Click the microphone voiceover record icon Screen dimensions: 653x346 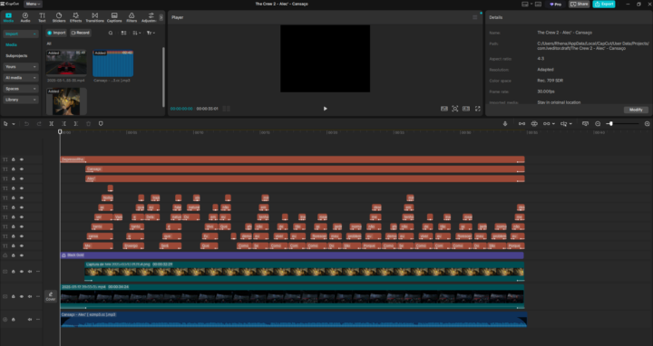click(505, 123)
